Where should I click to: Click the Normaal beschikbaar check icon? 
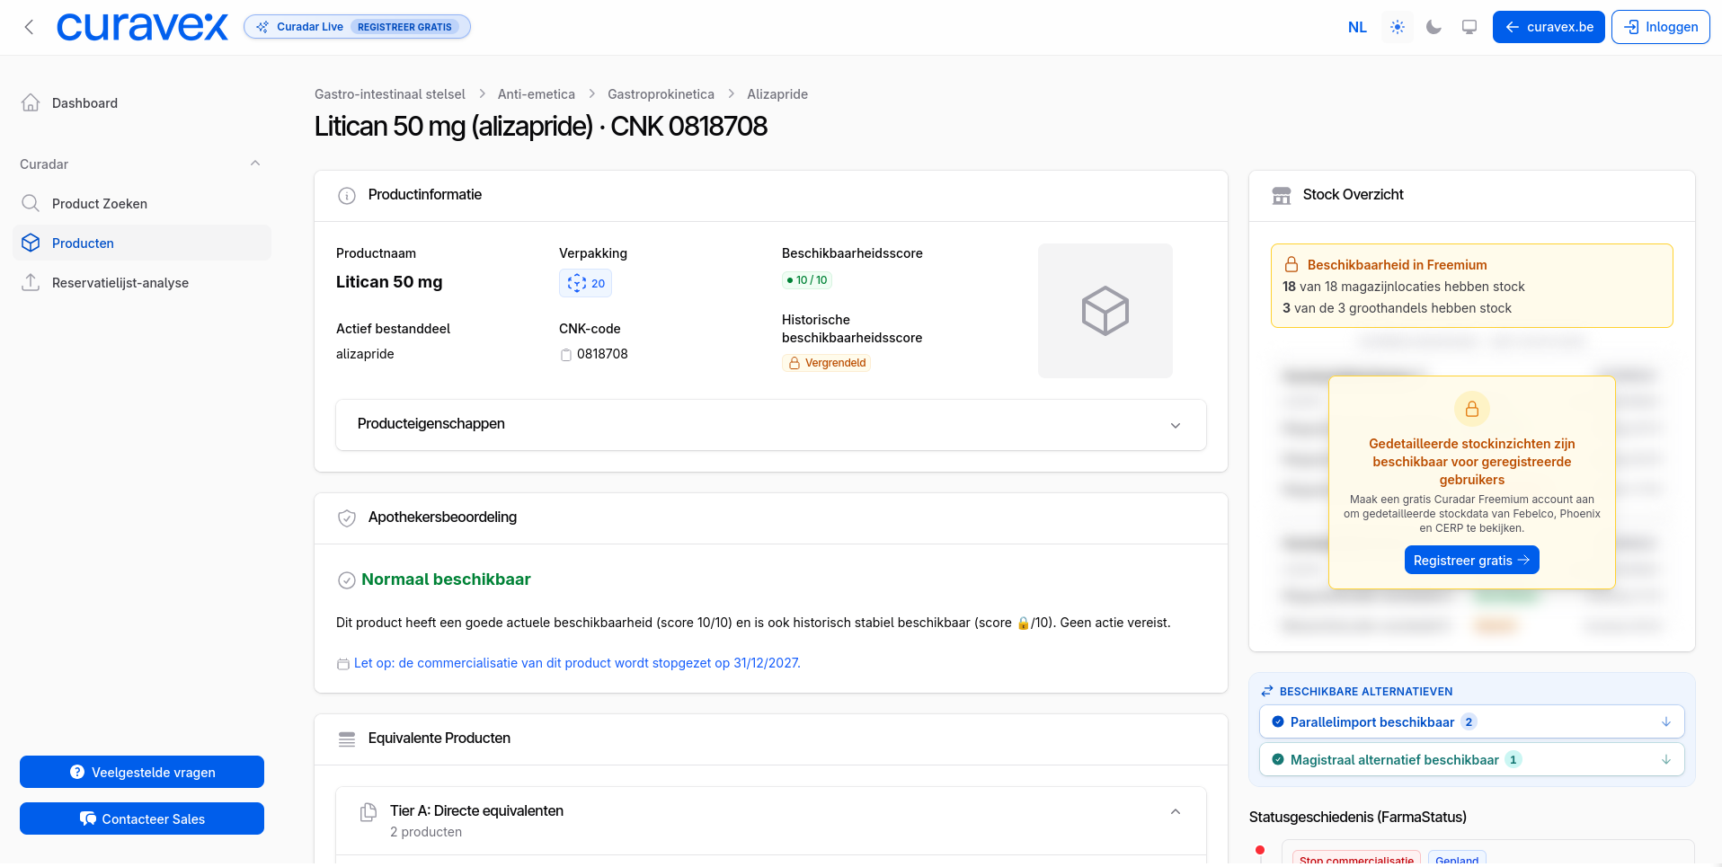[346, 580]
